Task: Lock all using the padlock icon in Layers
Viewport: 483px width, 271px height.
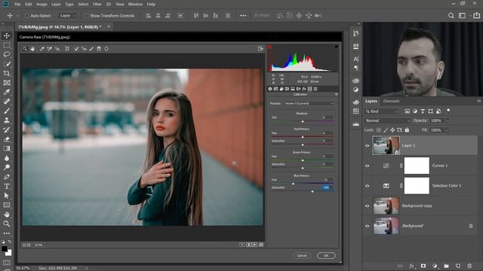Action: point(407,130)
